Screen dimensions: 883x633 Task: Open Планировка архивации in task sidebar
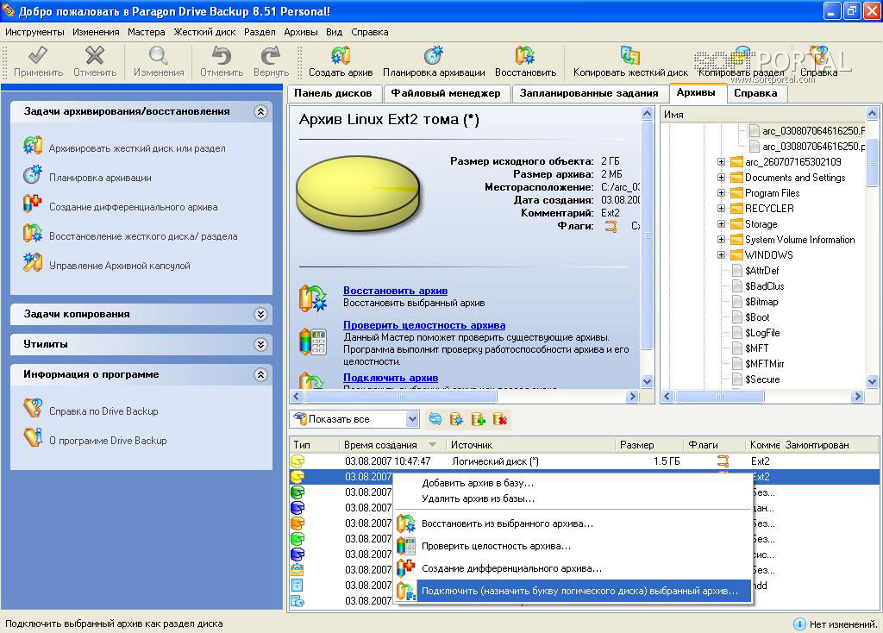100,178
